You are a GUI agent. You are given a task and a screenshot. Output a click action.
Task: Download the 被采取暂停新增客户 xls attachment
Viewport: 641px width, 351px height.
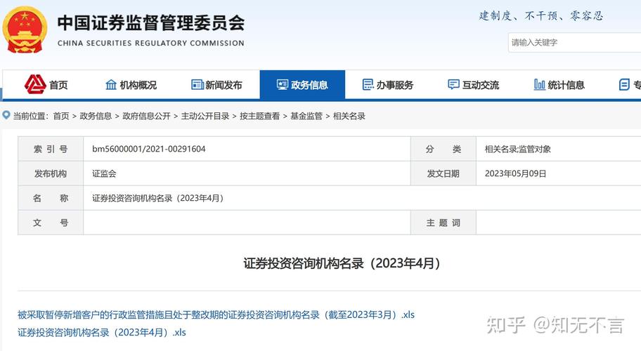(216, 314)
